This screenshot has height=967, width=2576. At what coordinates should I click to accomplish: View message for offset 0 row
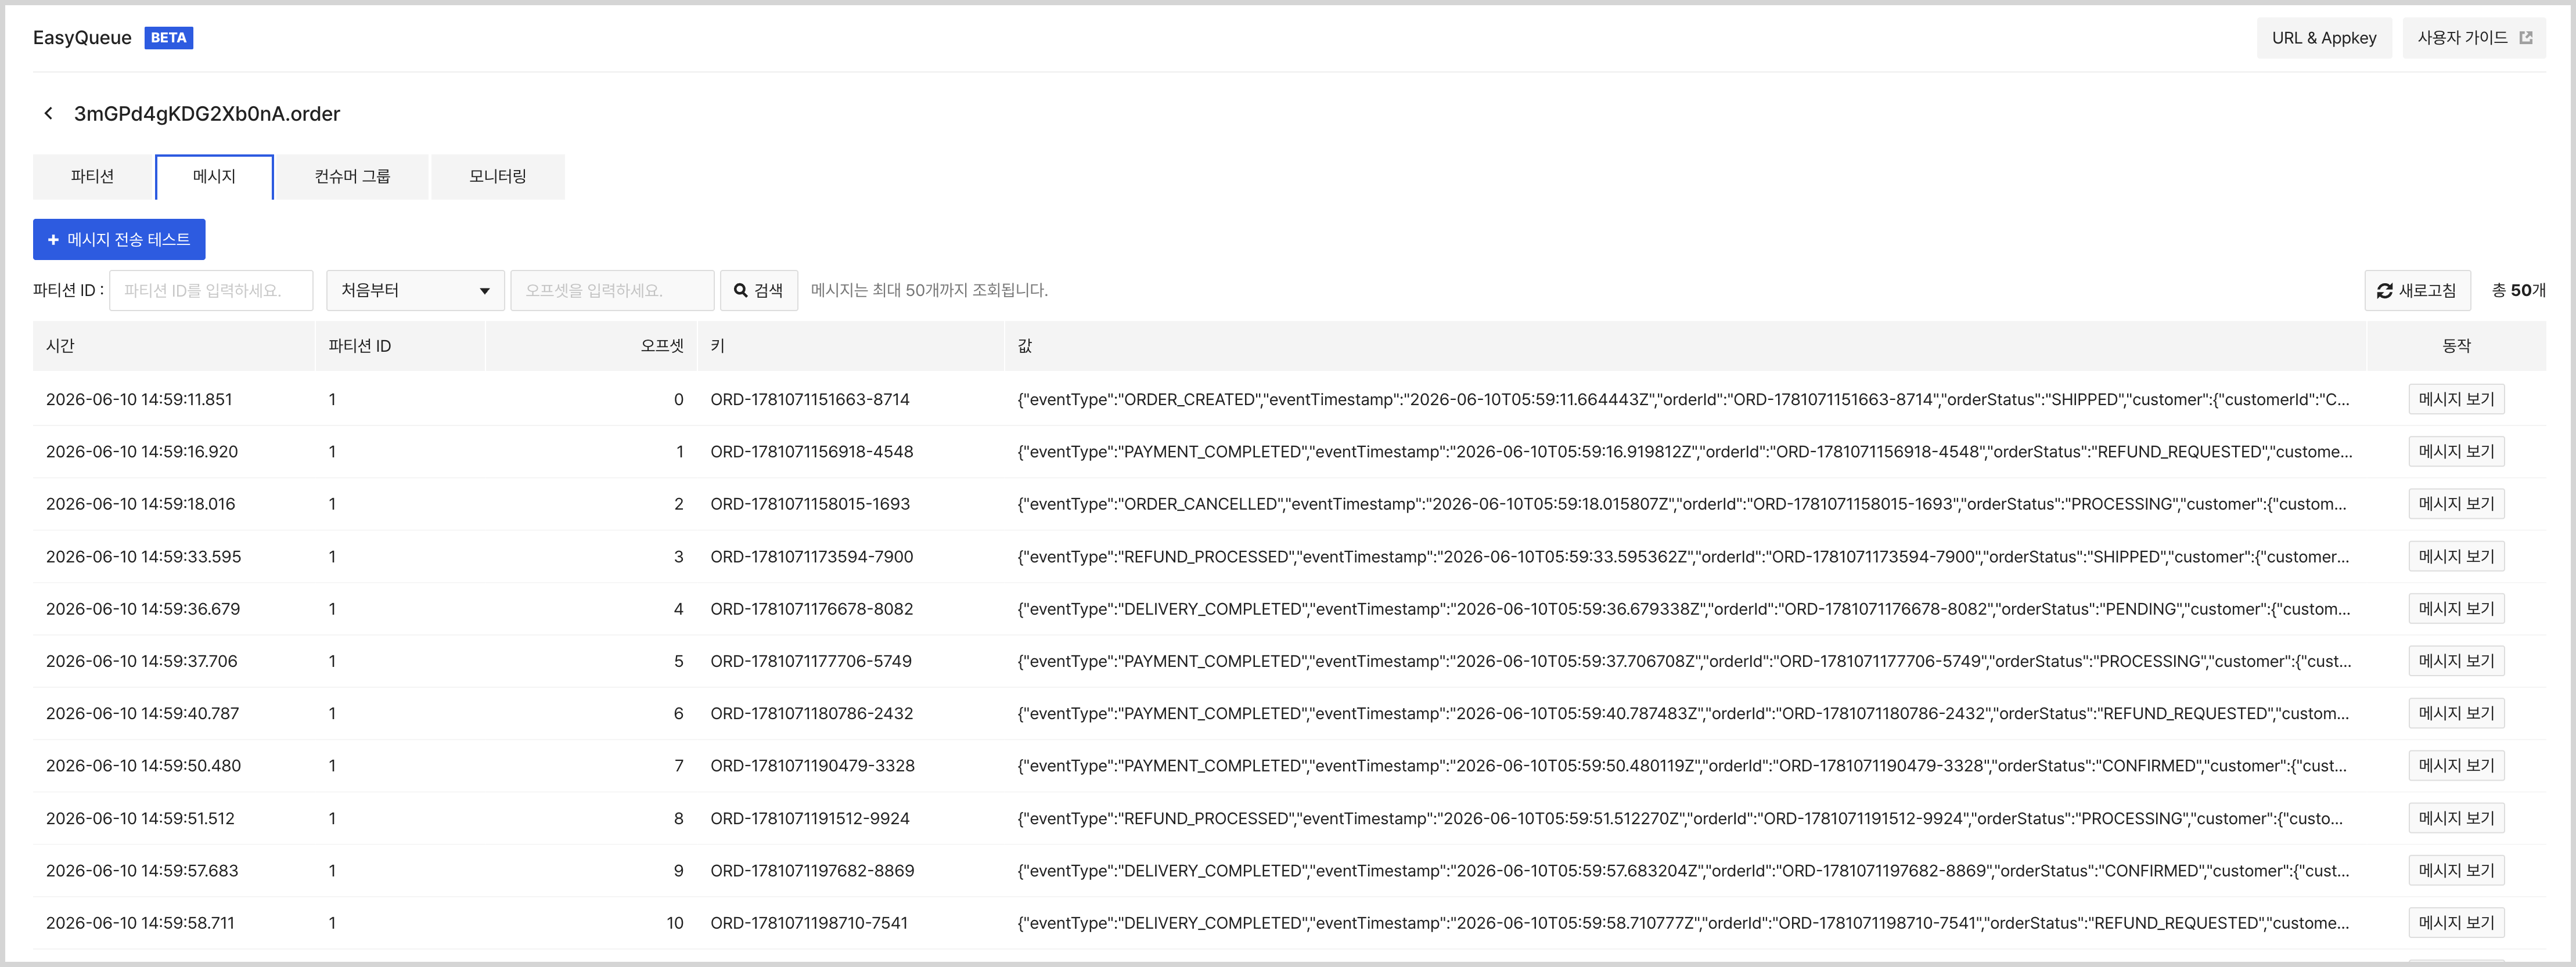(2456, 400)
